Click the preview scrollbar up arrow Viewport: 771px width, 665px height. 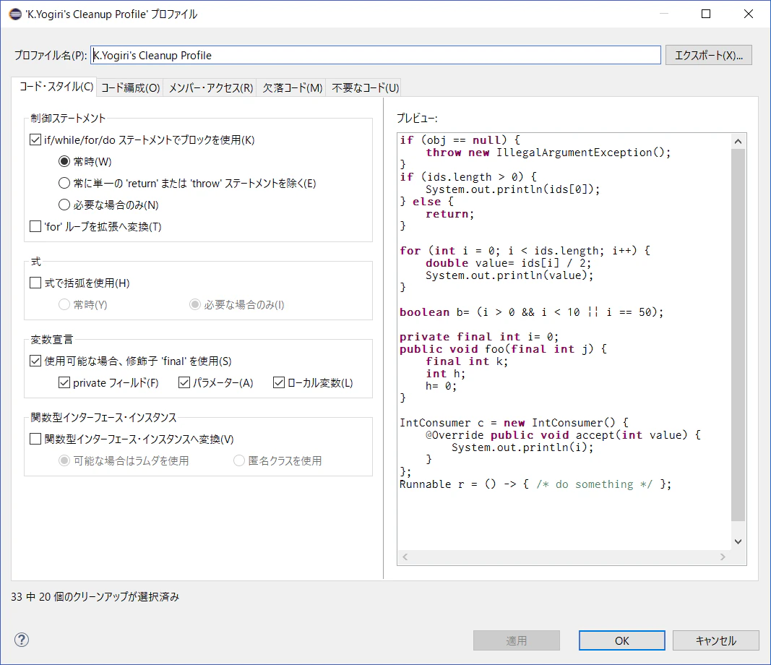[738, 142]
